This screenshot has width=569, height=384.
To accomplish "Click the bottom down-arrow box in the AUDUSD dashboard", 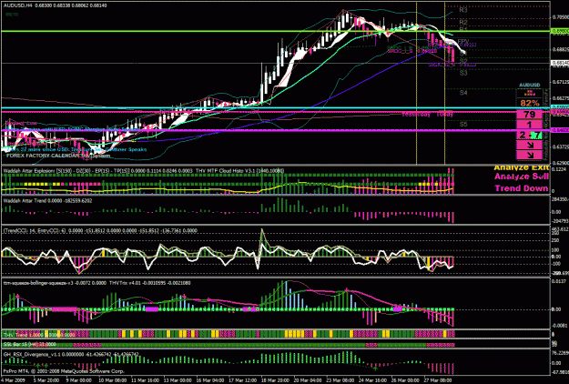I will [x=530, y=156].
